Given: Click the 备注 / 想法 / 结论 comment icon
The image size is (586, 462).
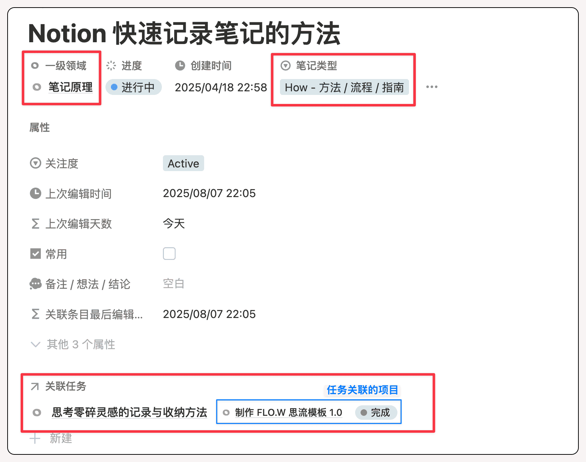Looking at the screenshot, I should point(35,284).
